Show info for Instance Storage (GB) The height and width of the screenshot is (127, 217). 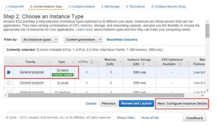click(143, 64)
